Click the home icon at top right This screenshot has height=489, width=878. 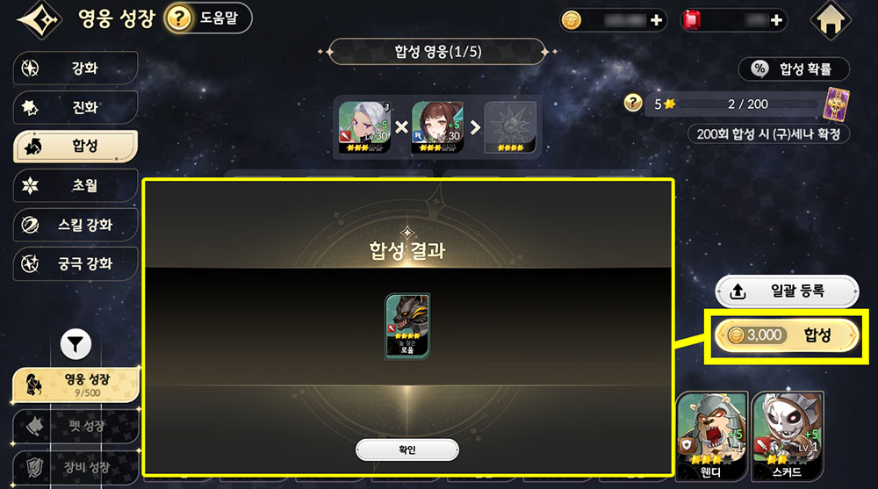point(831,21)
